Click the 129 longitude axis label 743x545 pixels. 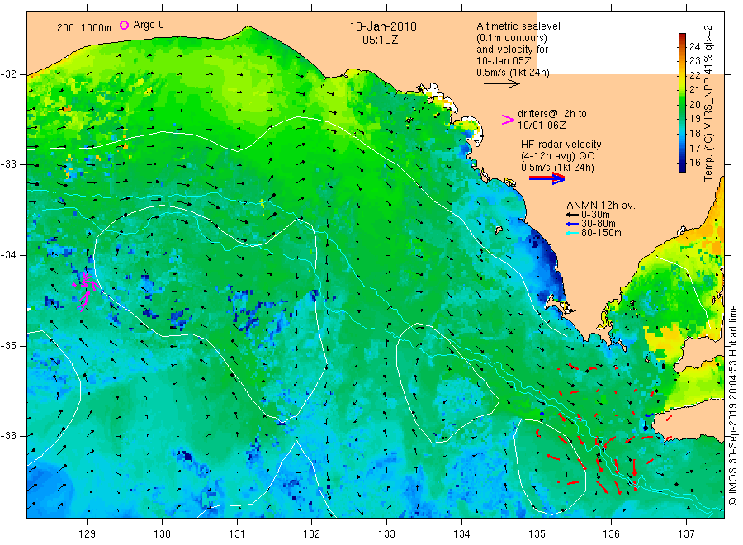(x=88, y=534)
